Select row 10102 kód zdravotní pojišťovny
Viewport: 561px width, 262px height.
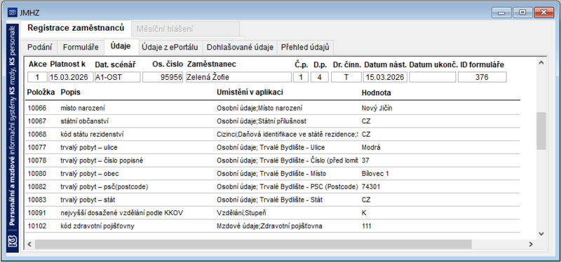[272, 226]
